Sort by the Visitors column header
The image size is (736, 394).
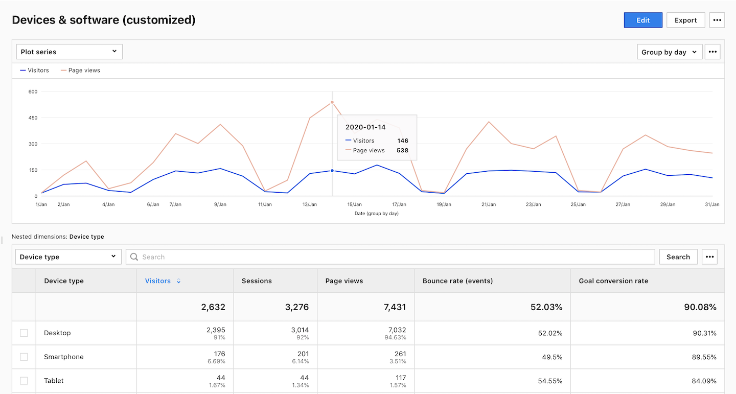158,281
